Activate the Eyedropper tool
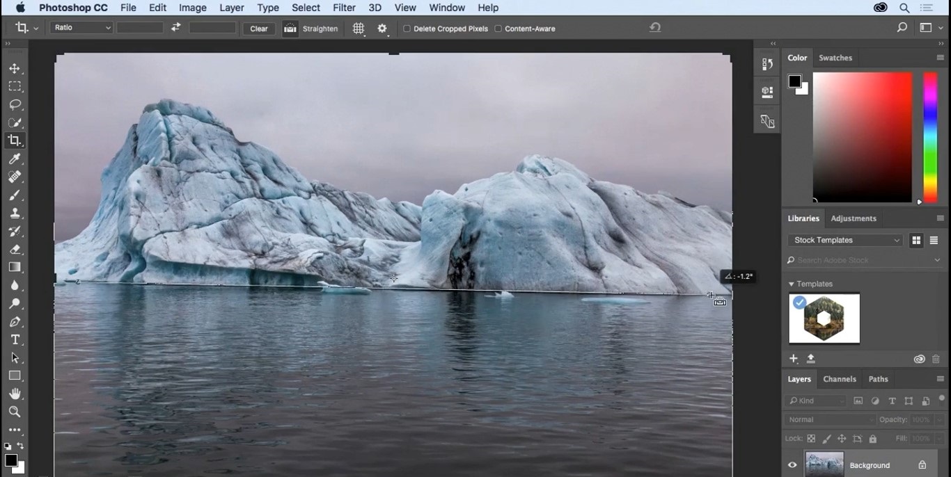 click(x=15, y=159)
